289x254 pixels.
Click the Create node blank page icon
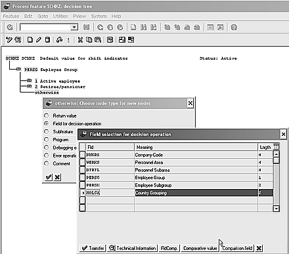[x=30, y=39]
